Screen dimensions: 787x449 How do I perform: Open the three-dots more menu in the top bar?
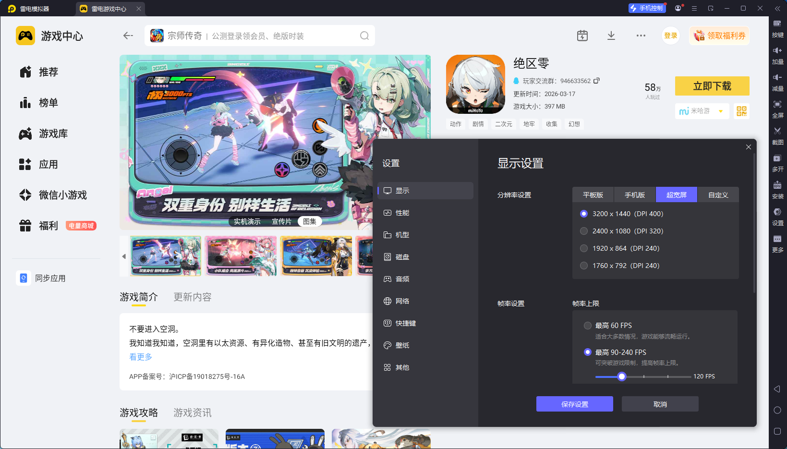pyautogui.click(x=641, y=36)
